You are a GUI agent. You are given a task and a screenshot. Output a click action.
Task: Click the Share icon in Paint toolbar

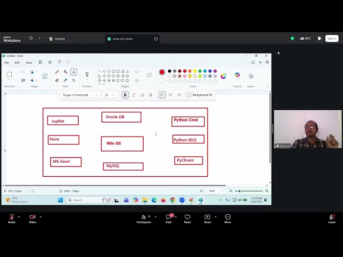coord(50,62)
